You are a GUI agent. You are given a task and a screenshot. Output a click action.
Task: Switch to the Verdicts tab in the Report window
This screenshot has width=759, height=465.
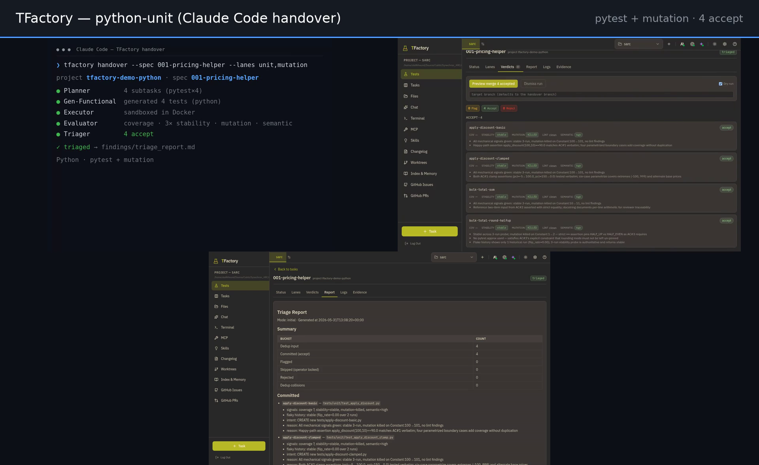pos(312,293)
